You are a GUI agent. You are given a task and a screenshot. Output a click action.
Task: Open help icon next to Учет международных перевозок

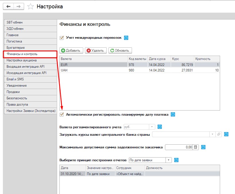coord(126,38)
